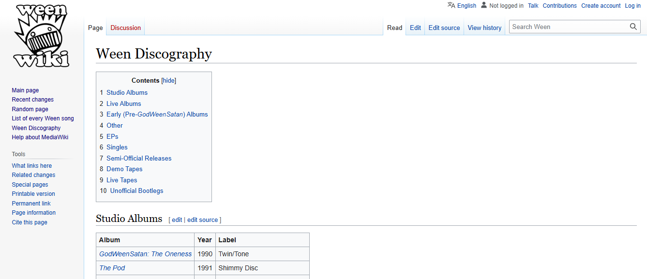
Task: Switch to the Discussion tab
Action: [x=126, y=28]
